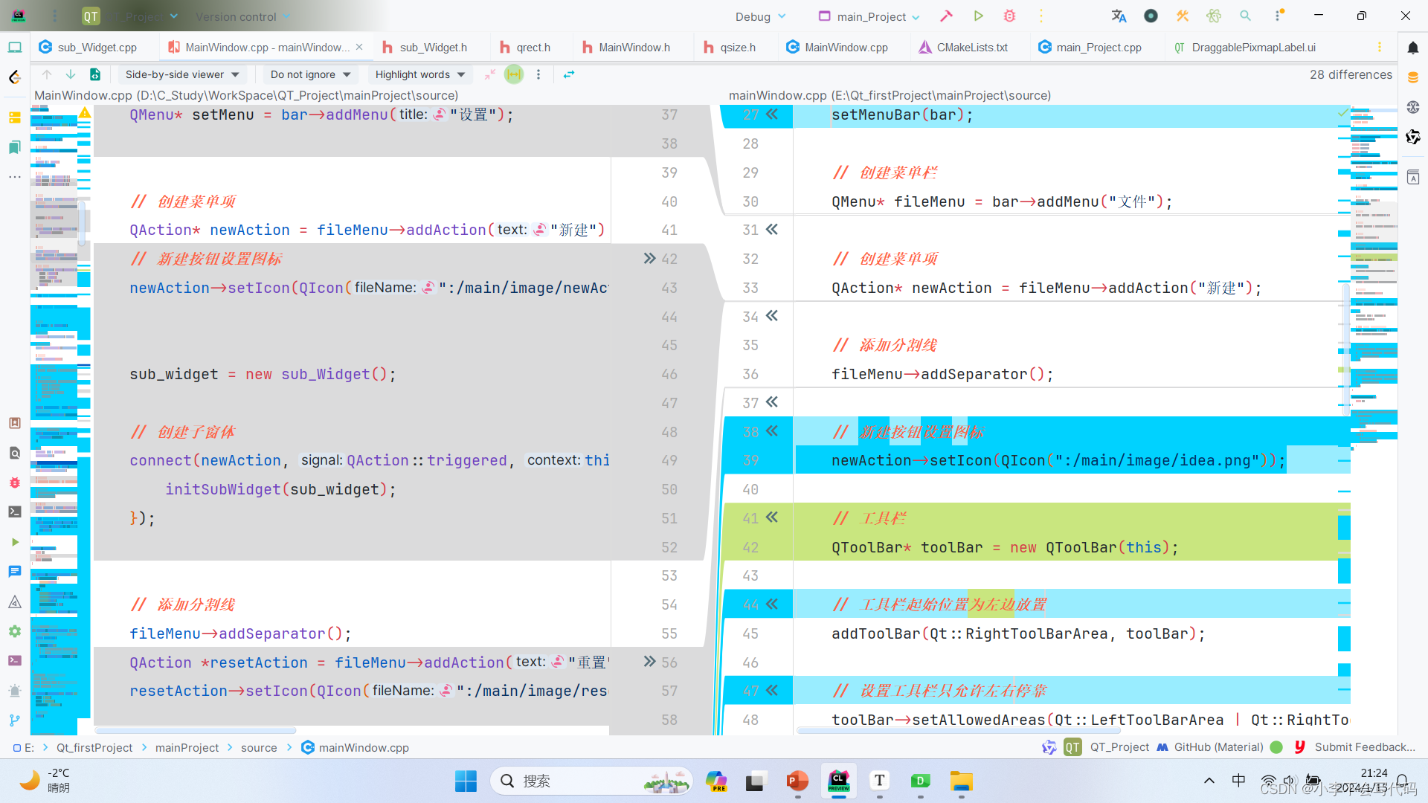Open Highlight words dropdown

tap(420, 74)
